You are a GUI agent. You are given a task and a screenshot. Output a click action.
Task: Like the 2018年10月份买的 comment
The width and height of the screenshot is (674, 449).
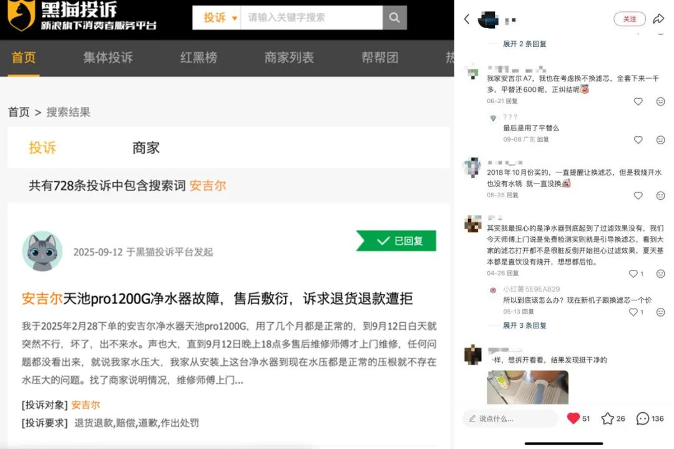point(638,195)
